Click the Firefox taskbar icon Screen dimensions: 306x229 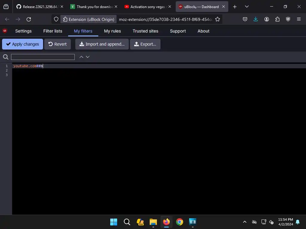pyautogui.click(x=166, y=222)
